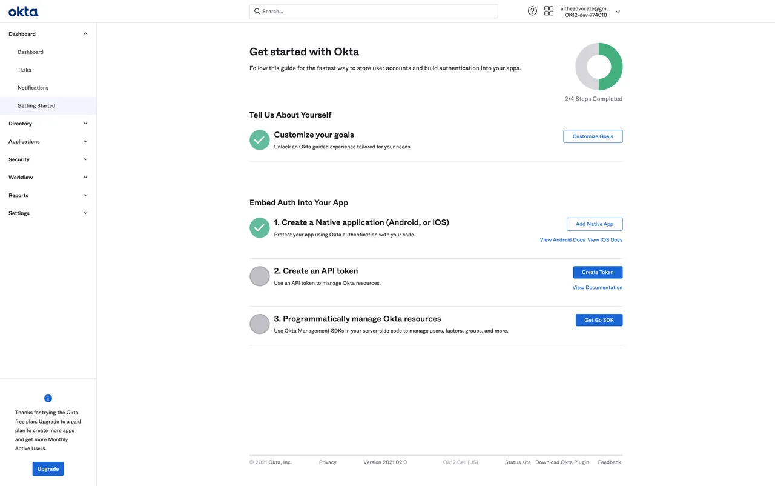
Task: Open the help question mark icon
Action: [x=532, y=11]
